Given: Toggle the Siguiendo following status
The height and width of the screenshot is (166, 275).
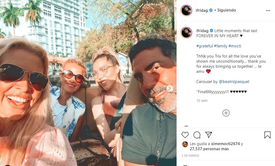Looking at the screenshot, I should pyautogui.click(x=227, y=10).
